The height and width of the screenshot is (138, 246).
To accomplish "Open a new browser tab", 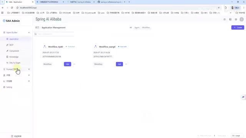I will (x=129, y=2).
